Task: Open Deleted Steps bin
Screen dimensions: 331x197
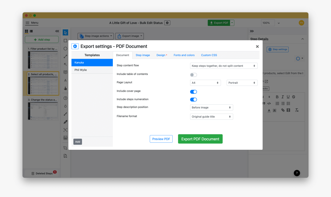Action: (42, 173)
